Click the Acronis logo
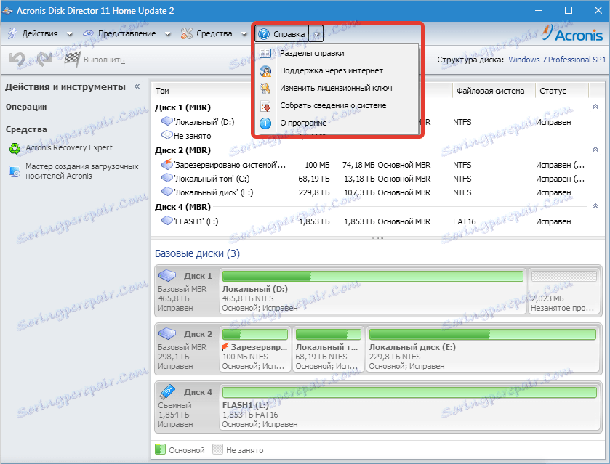This screenshot has height=464, width=610. (x=573, y=34)
